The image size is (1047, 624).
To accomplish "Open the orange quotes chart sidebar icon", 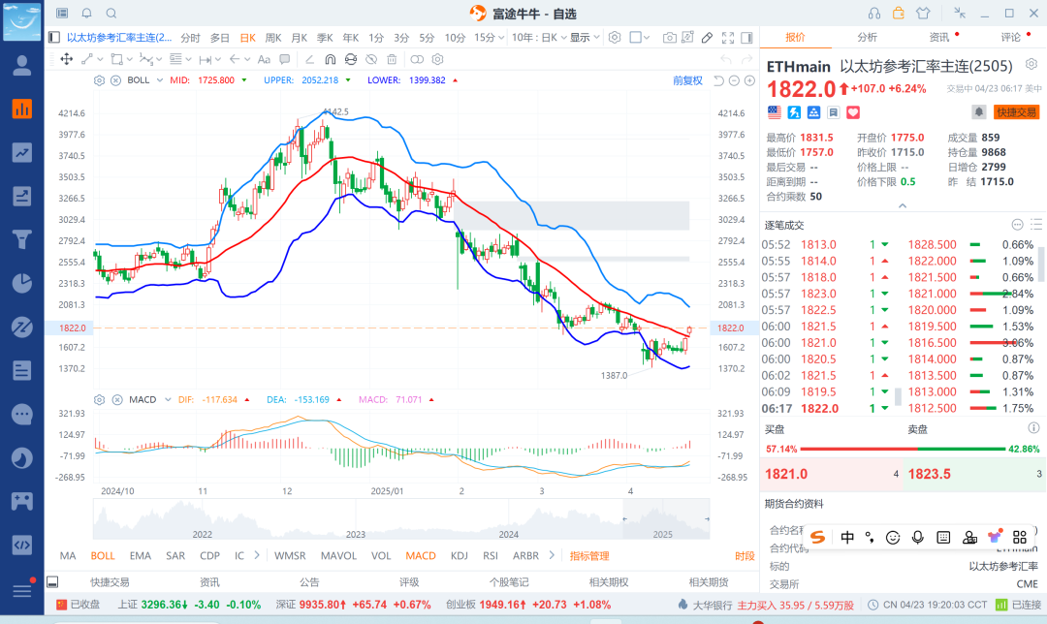I will (x=22, y=109).
